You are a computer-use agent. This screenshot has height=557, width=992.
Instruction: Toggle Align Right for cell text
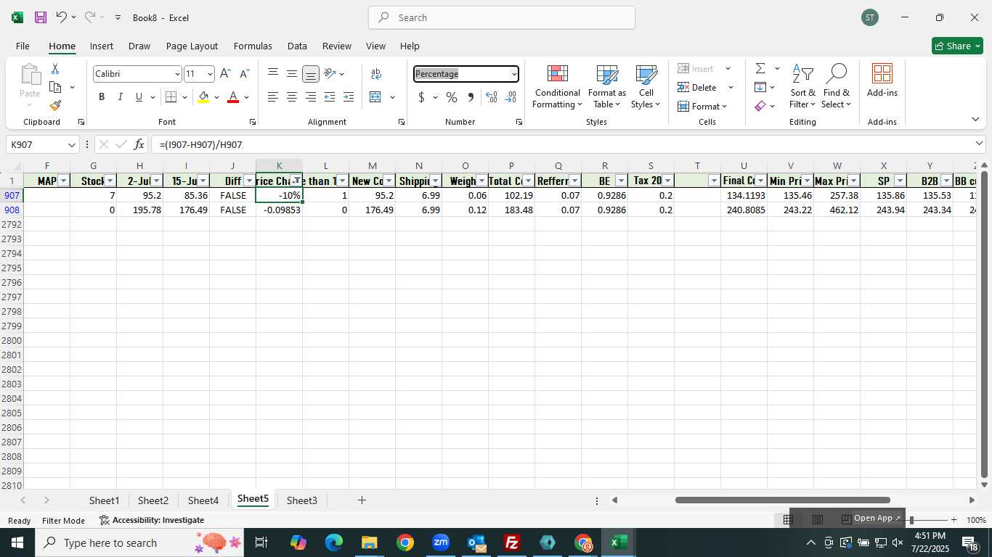(311, 97)
